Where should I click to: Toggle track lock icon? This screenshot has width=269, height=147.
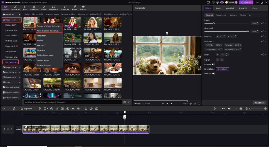tap(4, 129)
